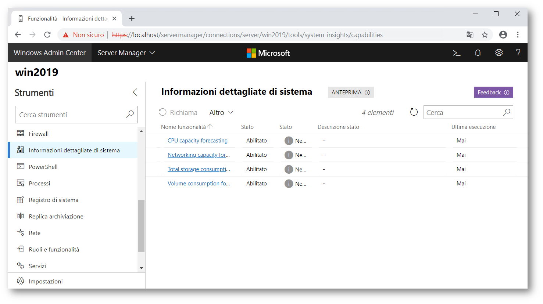
Task: Open the PowerShell console icon in header
Action: click(457, 53)
